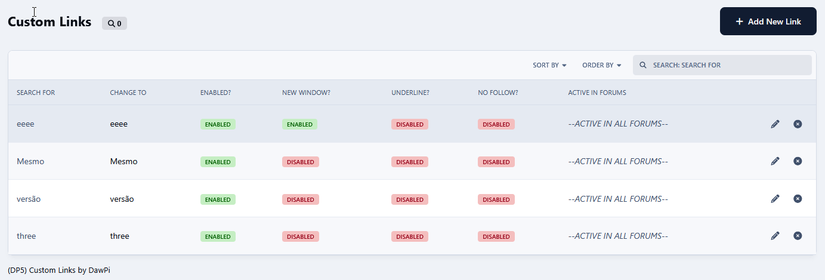The width and height of the screenshot is (825, 280).
Task: Open the Sort By dropdown
Action: [x=549, y=65]
